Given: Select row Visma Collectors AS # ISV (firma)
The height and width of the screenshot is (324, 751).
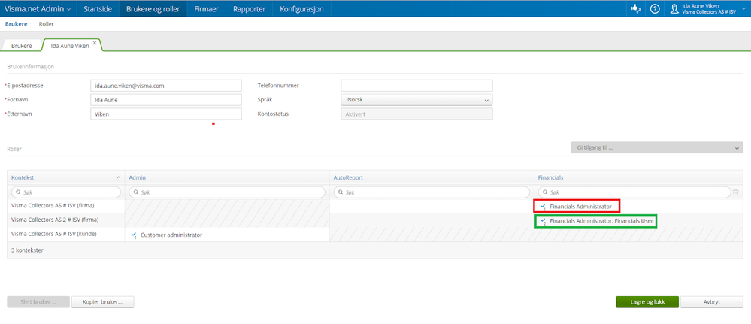Looking at the screenshot, I should 53,206.
